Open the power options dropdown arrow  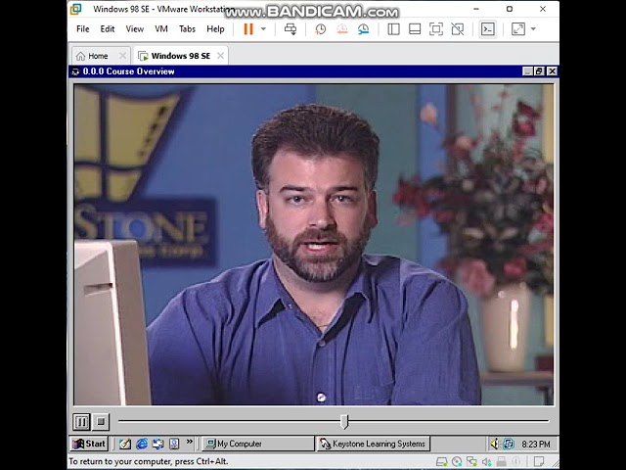click(x=263, y=29)
